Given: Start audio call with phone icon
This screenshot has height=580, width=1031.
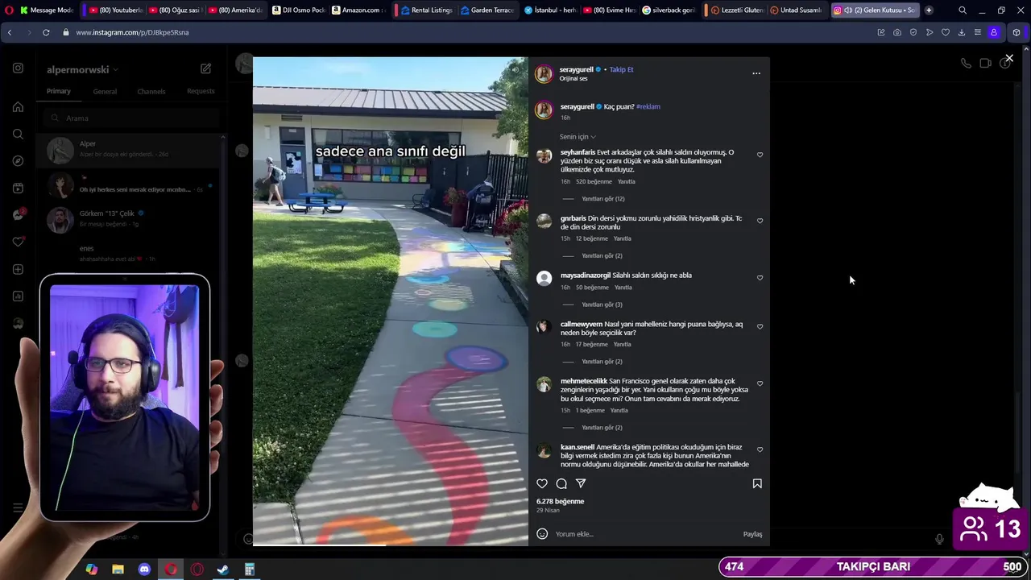Looking at the screenshot, I should pos(966,63).
